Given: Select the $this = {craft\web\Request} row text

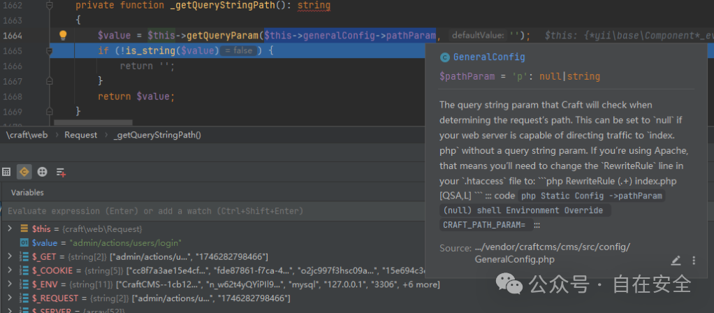Looking at the screenshot, I should click(87, 228).
